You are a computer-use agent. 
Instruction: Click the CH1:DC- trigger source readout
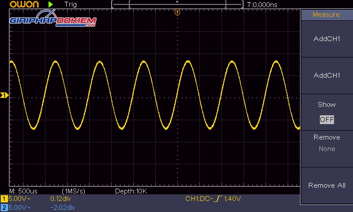(x=199, y=199)
